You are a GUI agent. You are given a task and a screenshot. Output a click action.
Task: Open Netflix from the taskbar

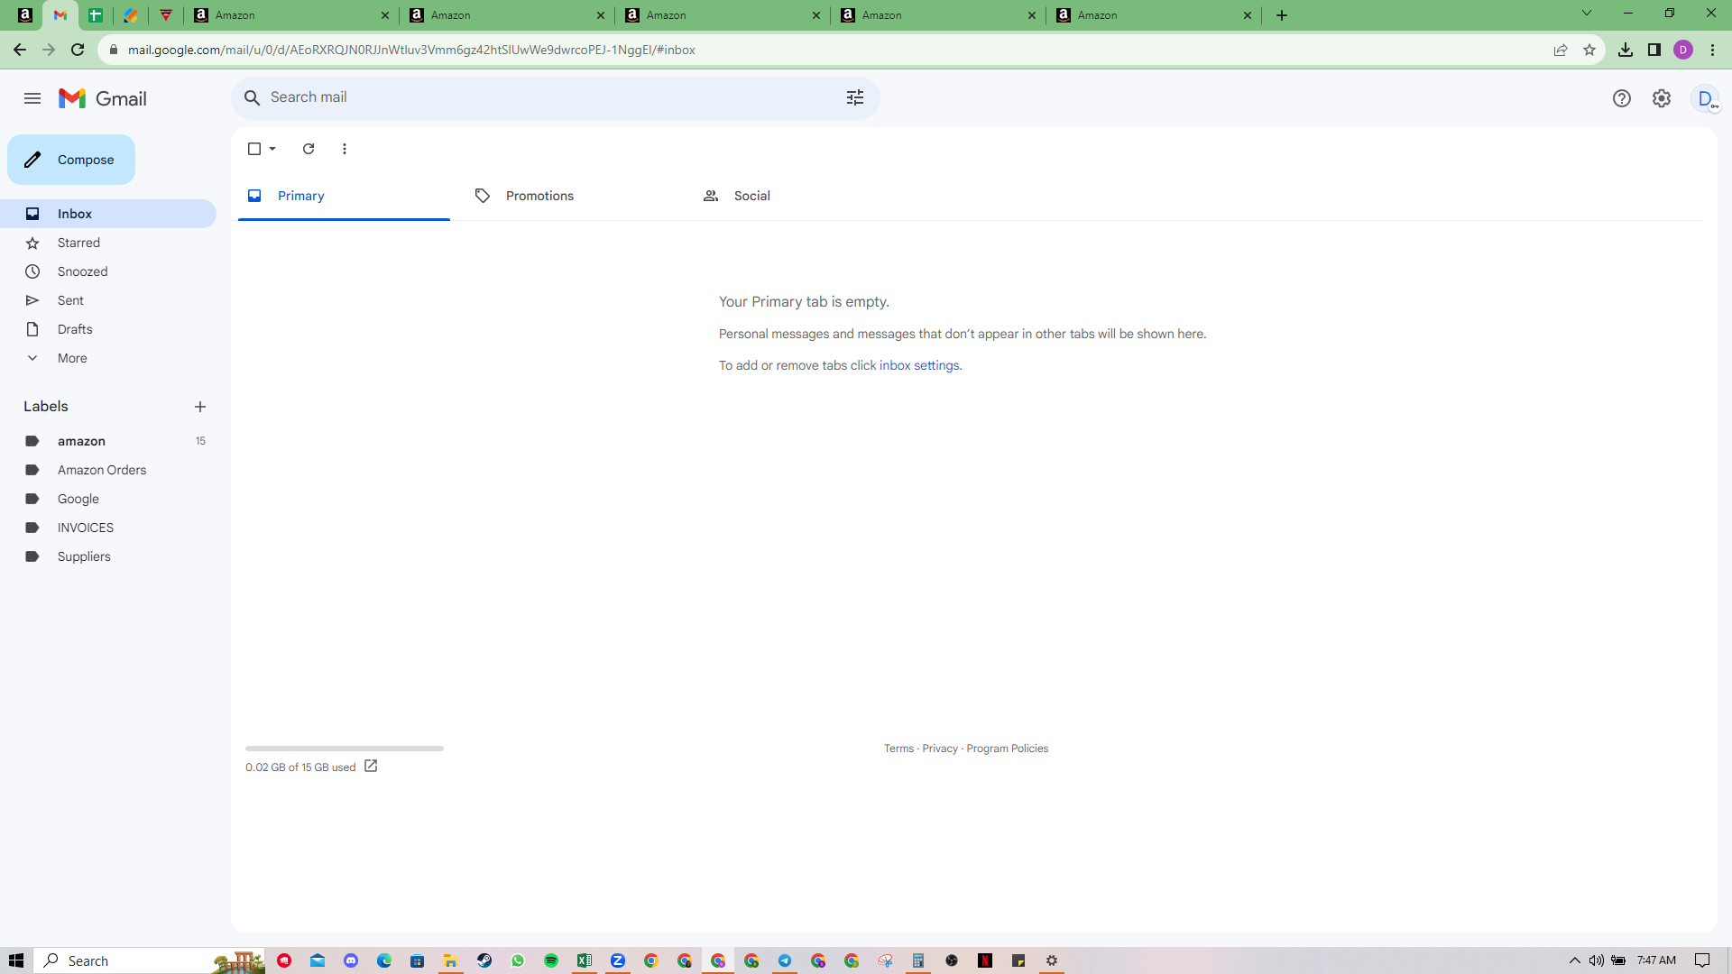(x=985, y=960)
